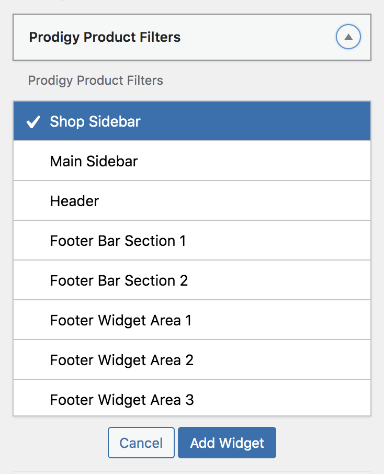Screen dimensions: 384x474
Task: Click the header bar of Prodigy Product Filters
Action: pos(192,37)
